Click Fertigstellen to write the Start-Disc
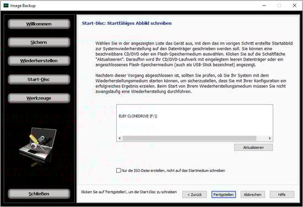The height and width of the screenshot is (207, 303). coord(224,194)
